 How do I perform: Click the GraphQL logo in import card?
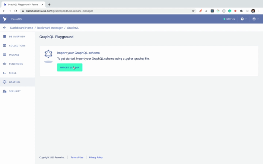pos(48,54)
